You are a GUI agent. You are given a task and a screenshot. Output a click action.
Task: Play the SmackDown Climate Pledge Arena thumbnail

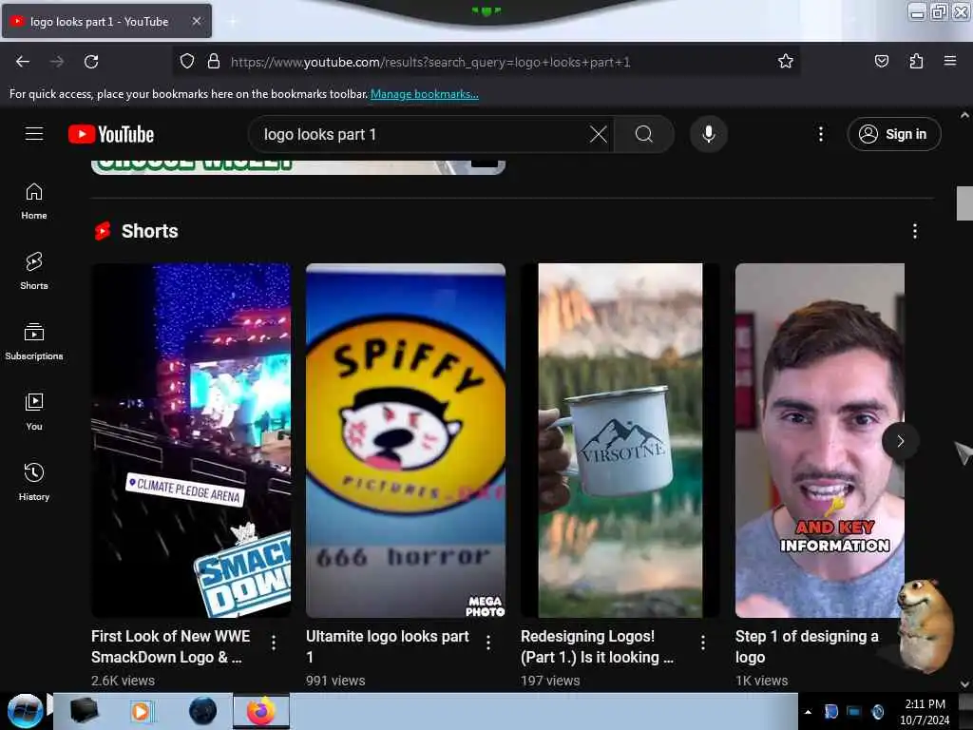pos(191,441)
